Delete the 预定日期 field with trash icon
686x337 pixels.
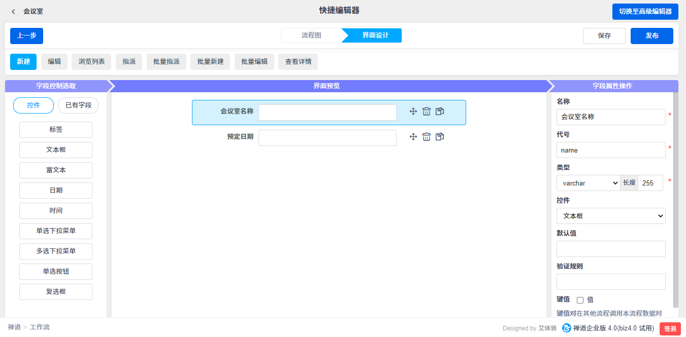coord(427,137)
